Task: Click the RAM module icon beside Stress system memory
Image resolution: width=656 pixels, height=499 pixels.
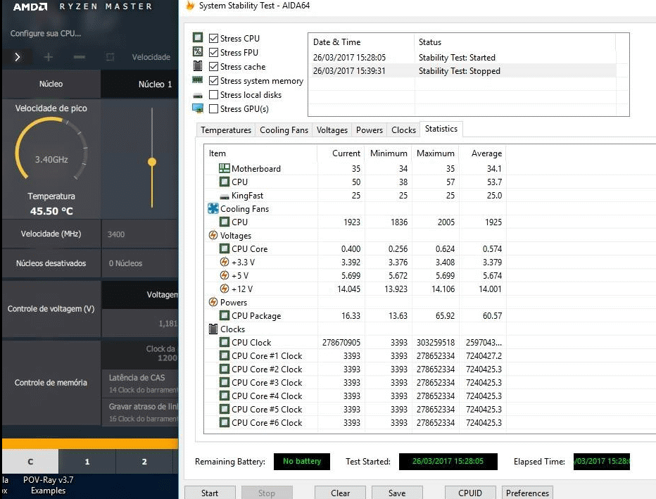Action: pyautogui.click(x=198, y=80)
